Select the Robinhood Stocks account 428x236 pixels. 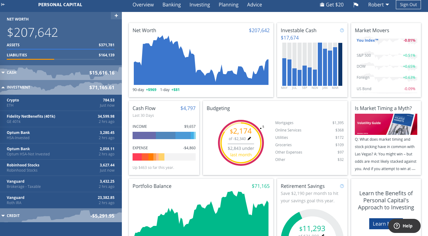[x=61, y=168]
